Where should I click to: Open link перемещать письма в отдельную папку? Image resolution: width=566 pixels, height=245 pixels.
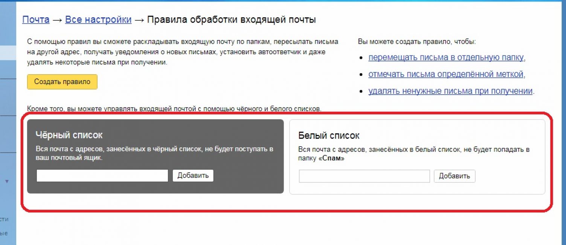(x=446, y=58)
